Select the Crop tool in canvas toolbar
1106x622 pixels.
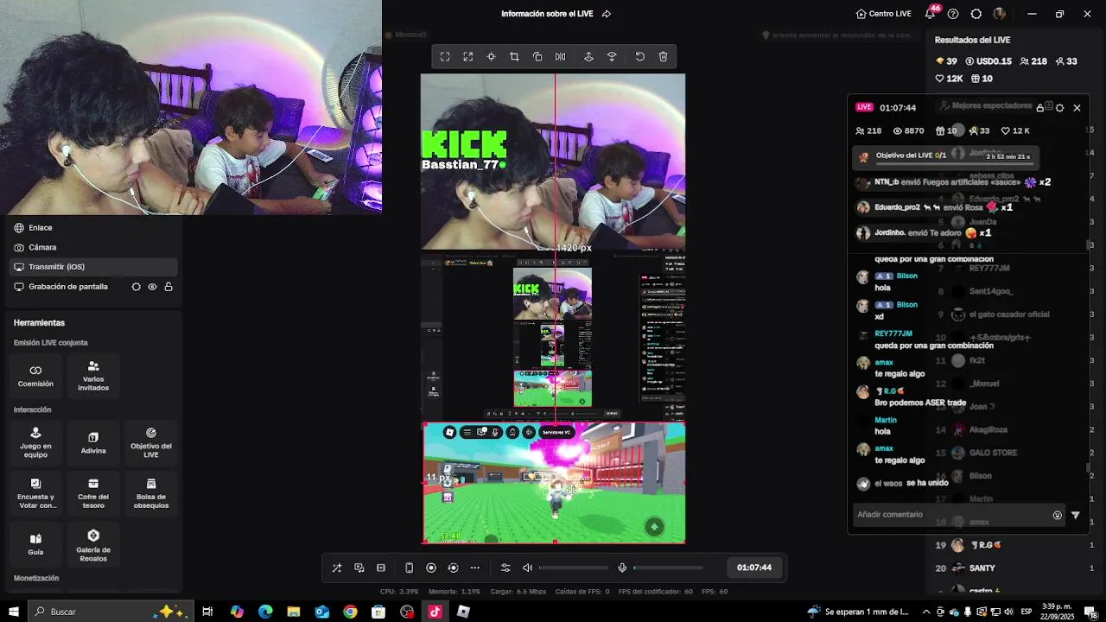click(514, 57)
